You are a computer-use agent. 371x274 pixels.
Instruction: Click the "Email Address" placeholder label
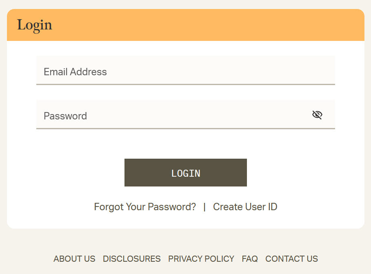pyautogui.click(x=75, y=72)
